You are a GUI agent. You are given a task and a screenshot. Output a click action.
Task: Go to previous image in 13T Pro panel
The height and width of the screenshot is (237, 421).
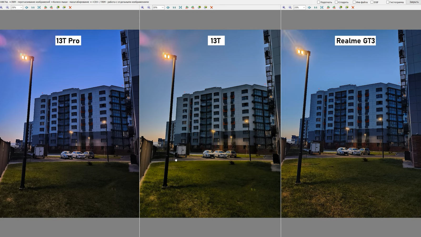tap(58, 7)
